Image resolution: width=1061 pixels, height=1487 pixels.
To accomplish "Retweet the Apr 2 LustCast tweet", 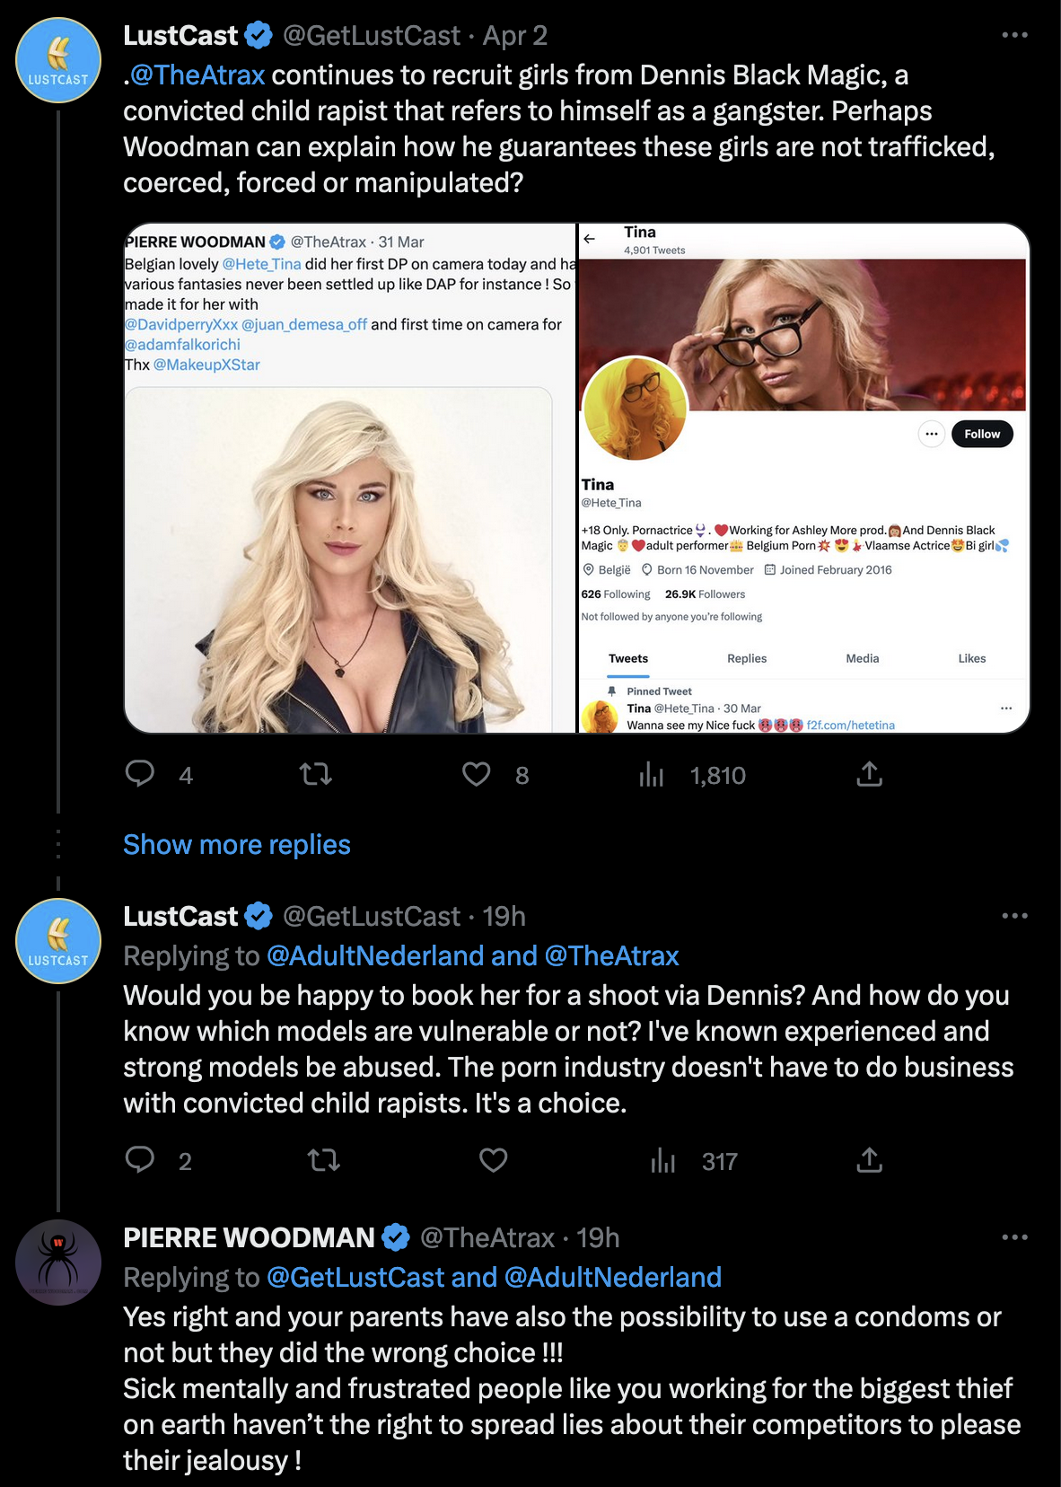I will [316, 774].
